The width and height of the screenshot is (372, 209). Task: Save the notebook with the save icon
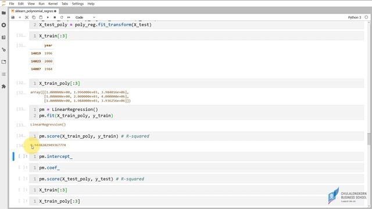[13, 17]
